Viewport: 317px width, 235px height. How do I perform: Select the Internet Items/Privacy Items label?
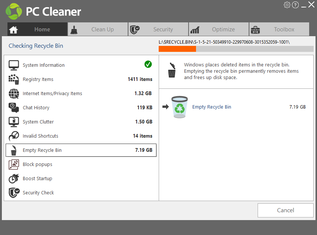tap(52, 94)
